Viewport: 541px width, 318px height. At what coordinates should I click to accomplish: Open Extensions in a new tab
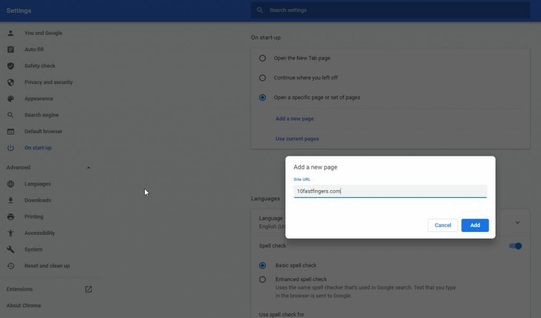[88, 289]
